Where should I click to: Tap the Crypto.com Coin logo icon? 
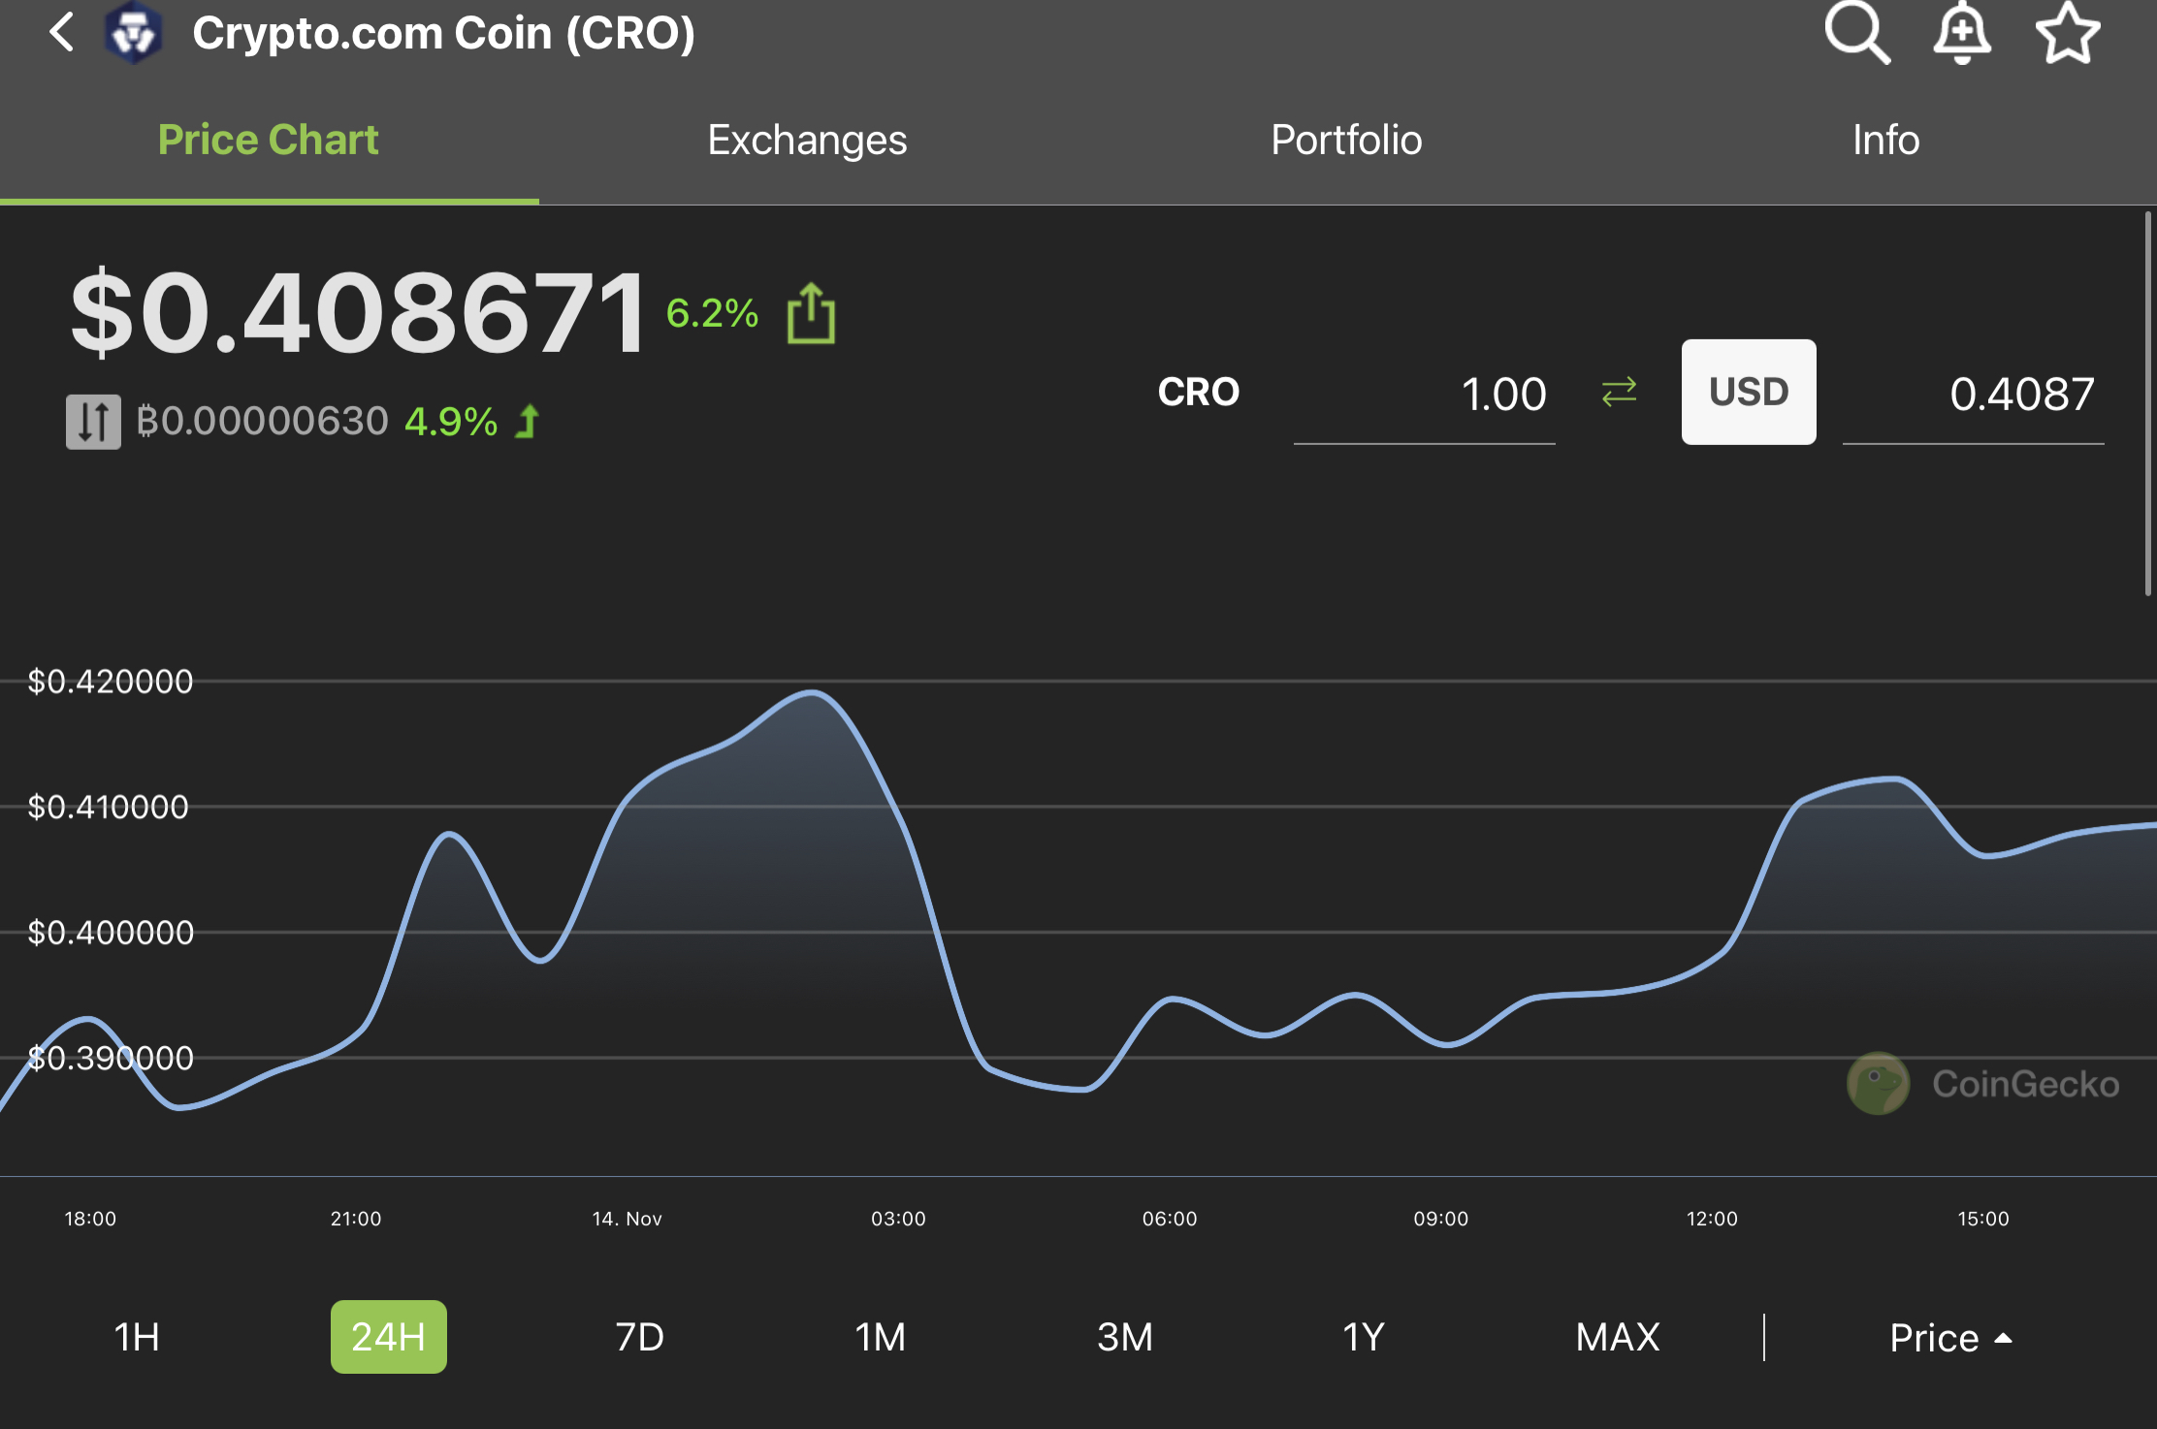tap(134, 33)
